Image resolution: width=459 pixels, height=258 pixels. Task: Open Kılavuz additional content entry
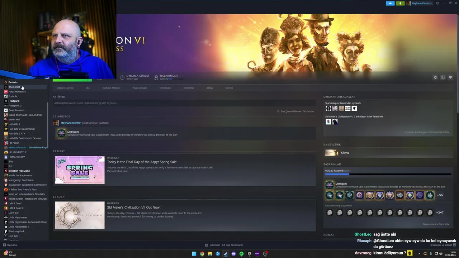tap(388, 153)
